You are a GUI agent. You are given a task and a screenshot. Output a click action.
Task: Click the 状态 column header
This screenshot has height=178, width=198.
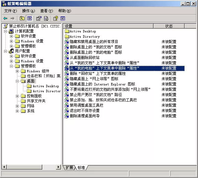pos(169,26)
